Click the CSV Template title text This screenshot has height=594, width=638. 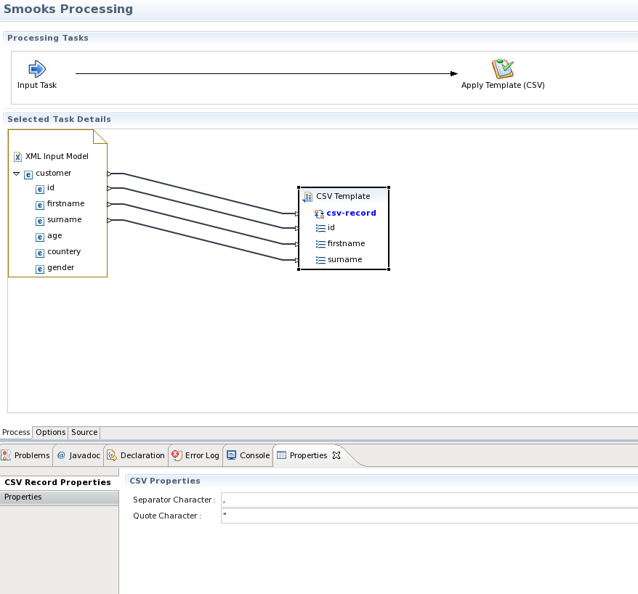pos(343,196)
